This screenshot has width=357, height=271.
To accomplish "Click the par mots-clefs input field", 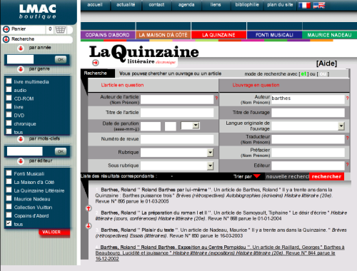I will click(25, 151).
